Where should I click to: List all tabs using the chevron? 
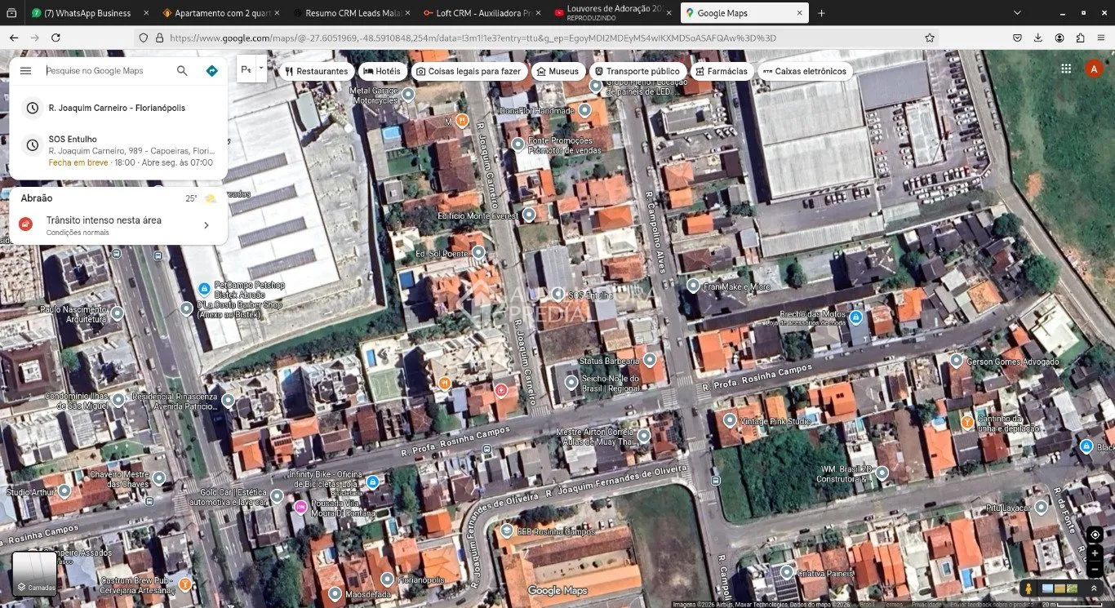(x=1017, y=13)
